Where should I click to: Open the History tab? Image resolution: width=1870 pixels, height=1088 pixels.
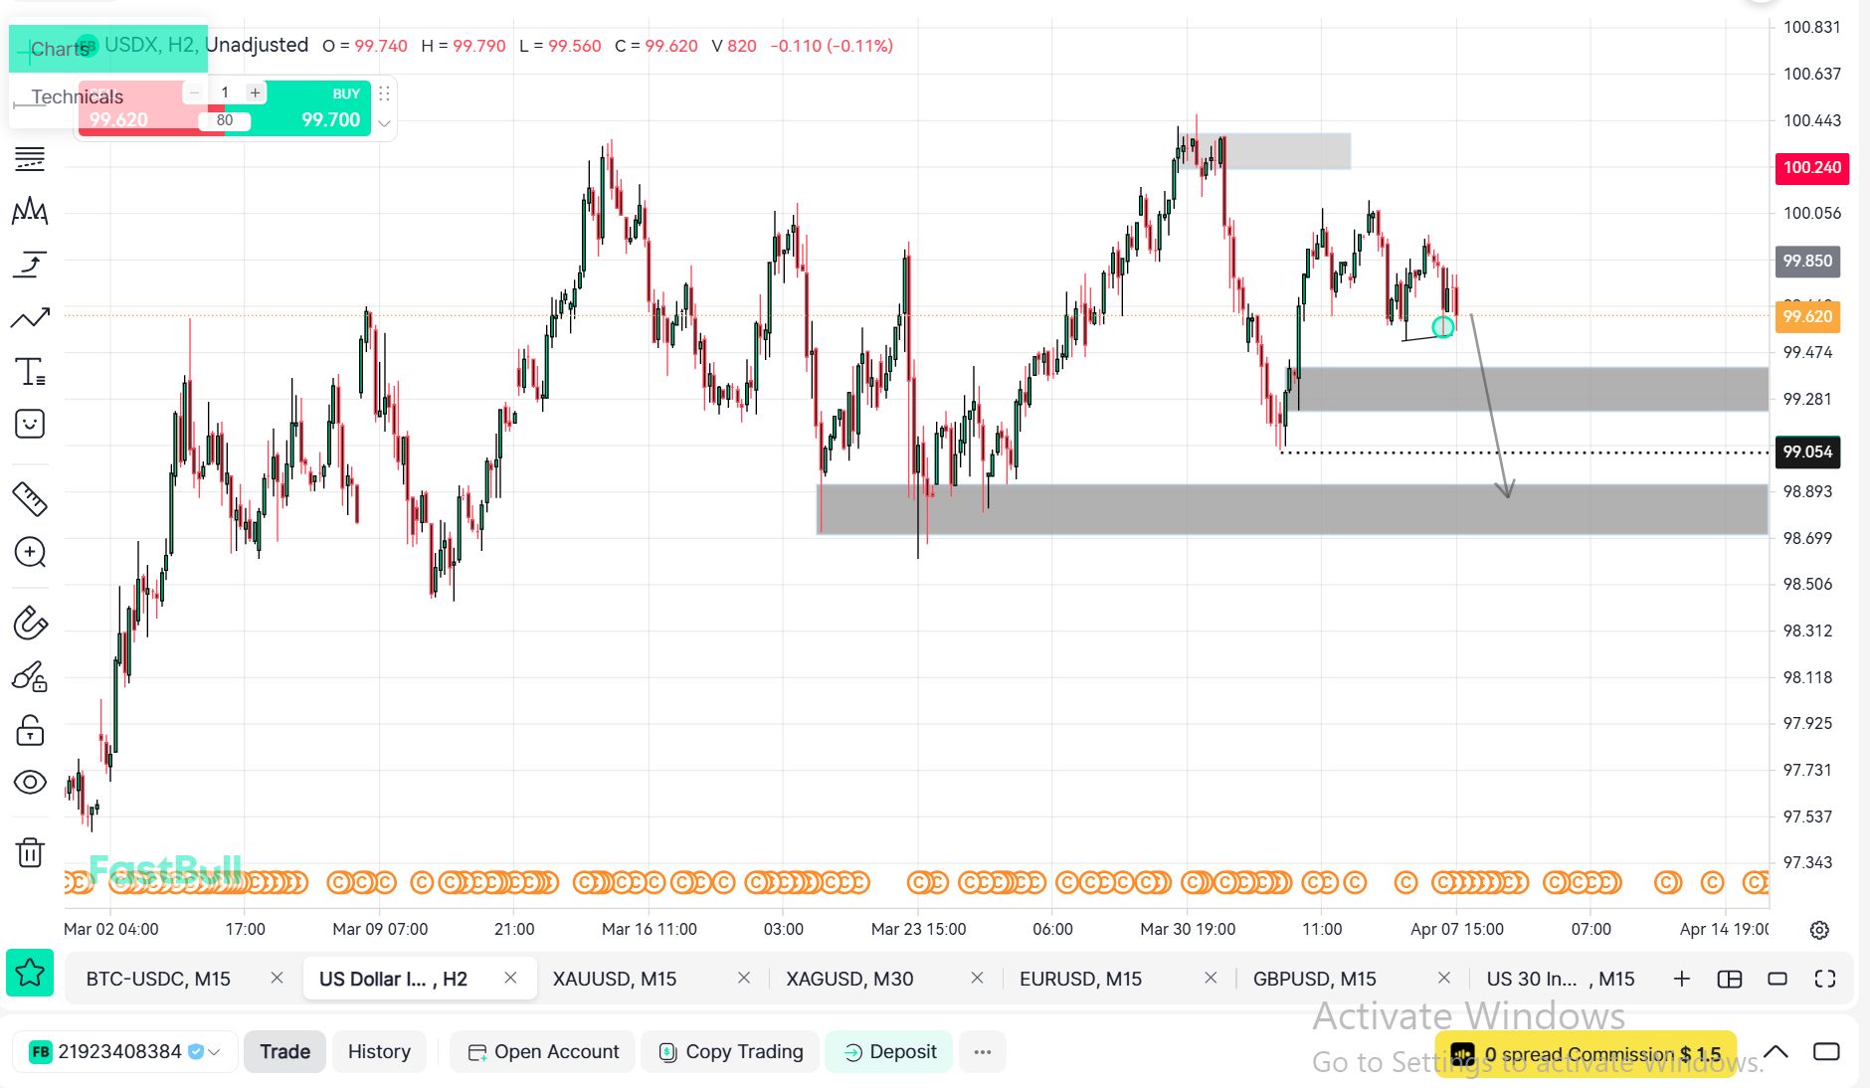379,1052
